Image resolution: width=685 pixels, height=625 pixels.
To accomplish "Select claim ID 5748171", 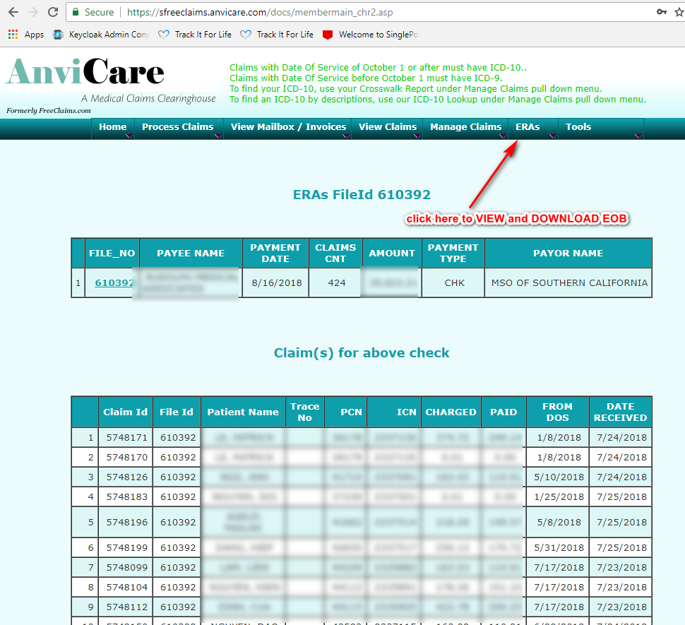I will tap(126, 438).
